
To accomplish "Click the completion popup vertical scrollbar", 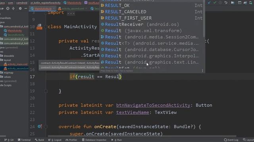I will click(x=204, y=19).
